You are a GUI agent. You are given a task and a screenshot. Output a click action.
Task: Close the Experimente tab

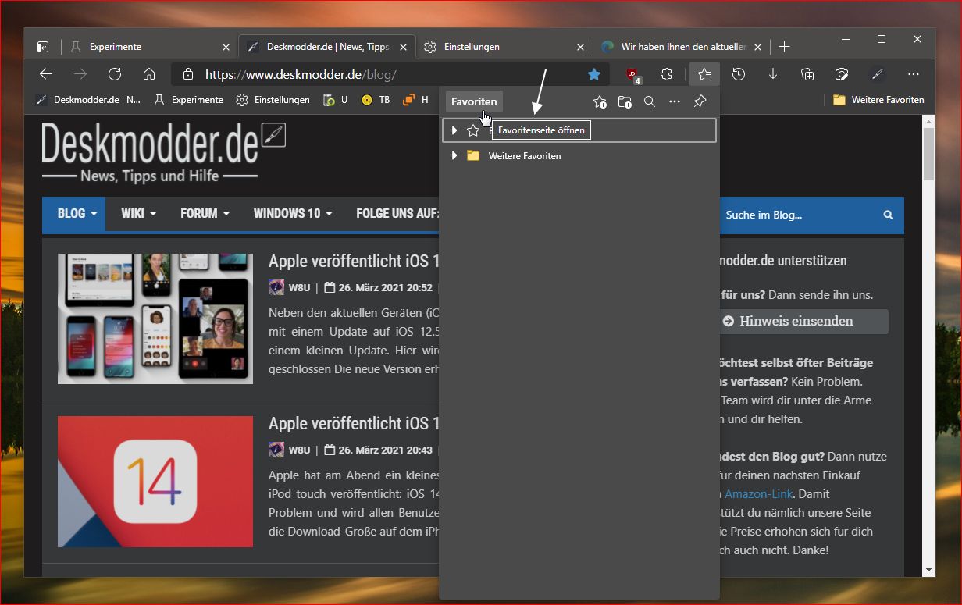point(226,47)
